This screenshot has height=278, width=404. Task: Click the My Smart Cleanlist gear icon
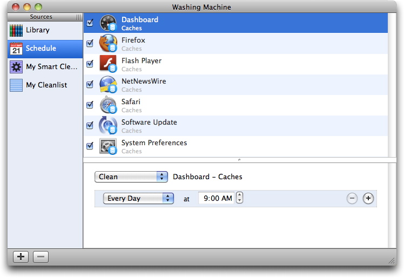[x=16, y=67]
